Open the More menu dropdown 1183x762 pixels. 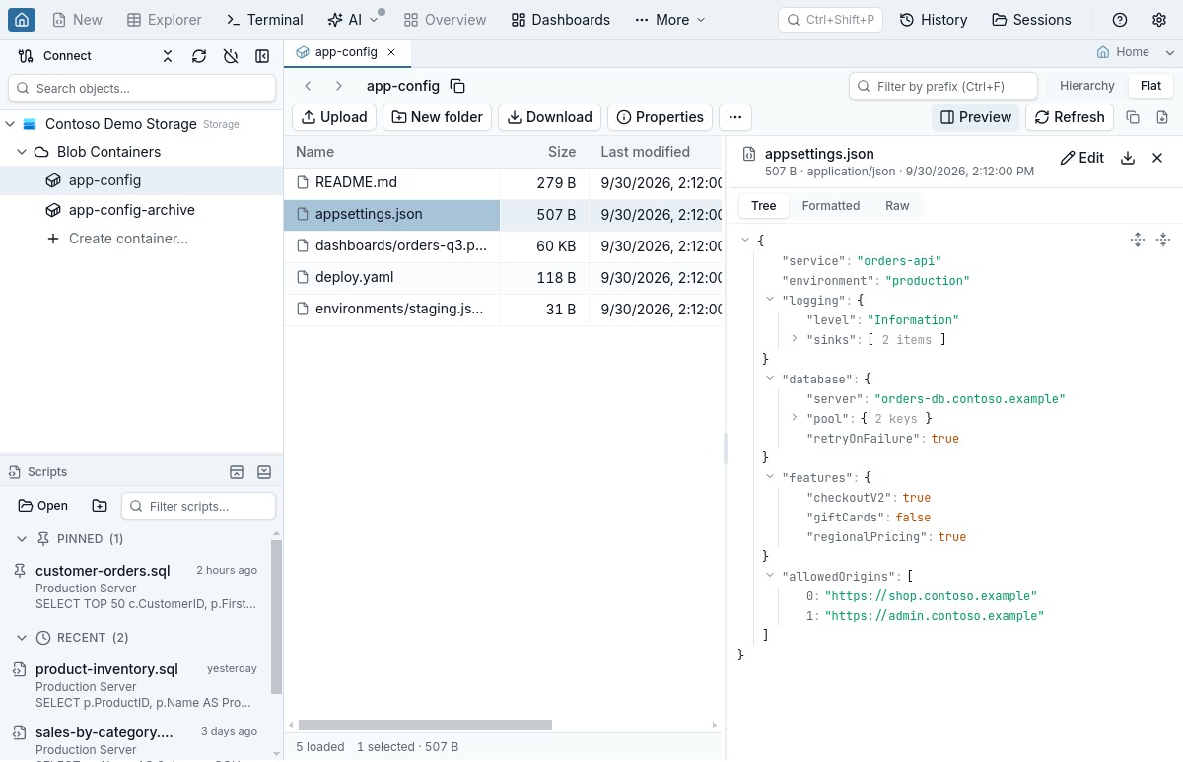pos(670,20)
